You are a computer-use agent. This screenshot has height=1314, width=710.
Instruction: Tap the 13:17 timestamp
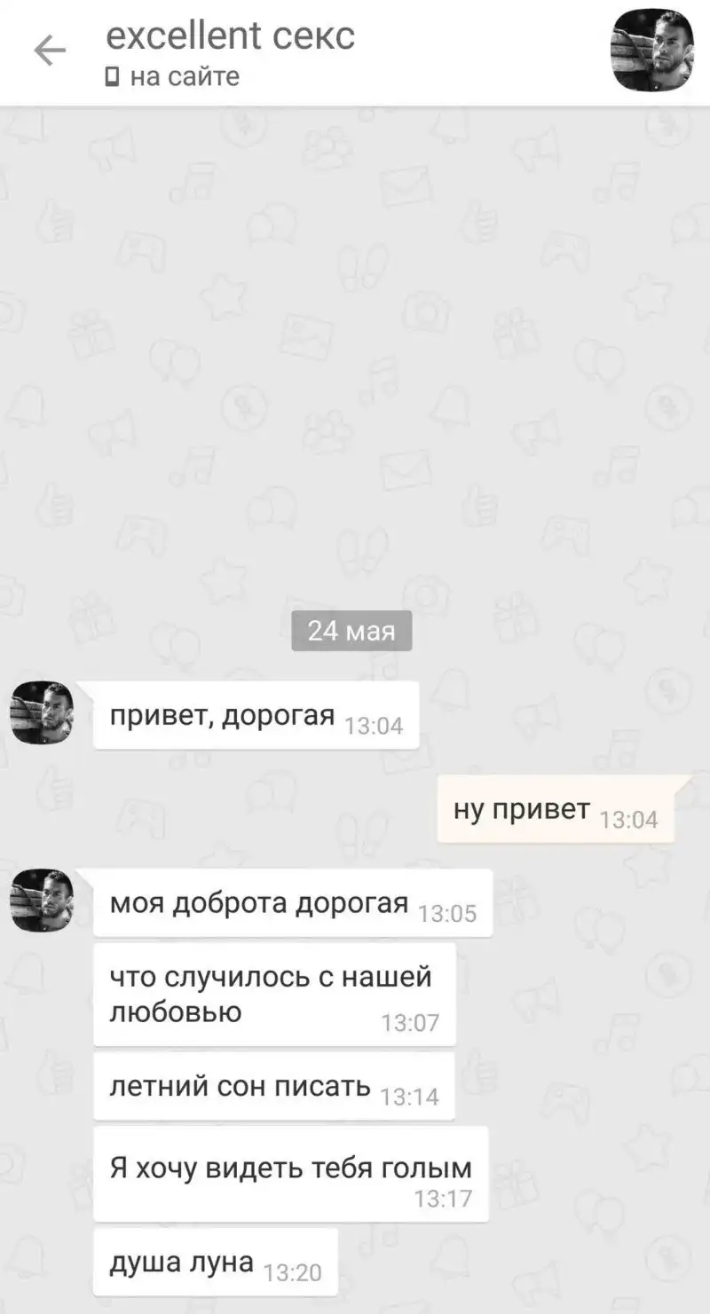click(x=443, y=1200)
